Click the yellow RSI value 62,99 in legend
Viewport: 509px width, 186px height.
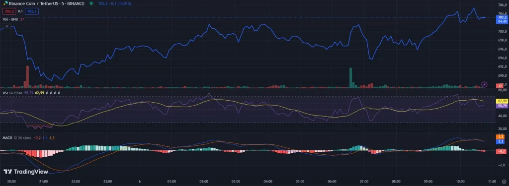40,93
